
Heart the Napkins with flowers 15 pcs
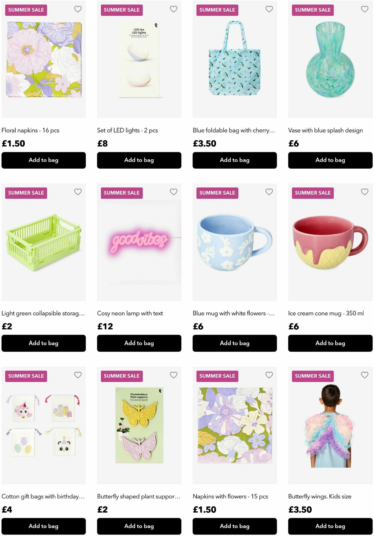click(269, 375)
